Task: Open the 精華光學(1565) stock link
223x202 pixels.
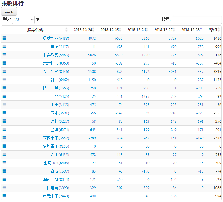Action: (56, 88)
